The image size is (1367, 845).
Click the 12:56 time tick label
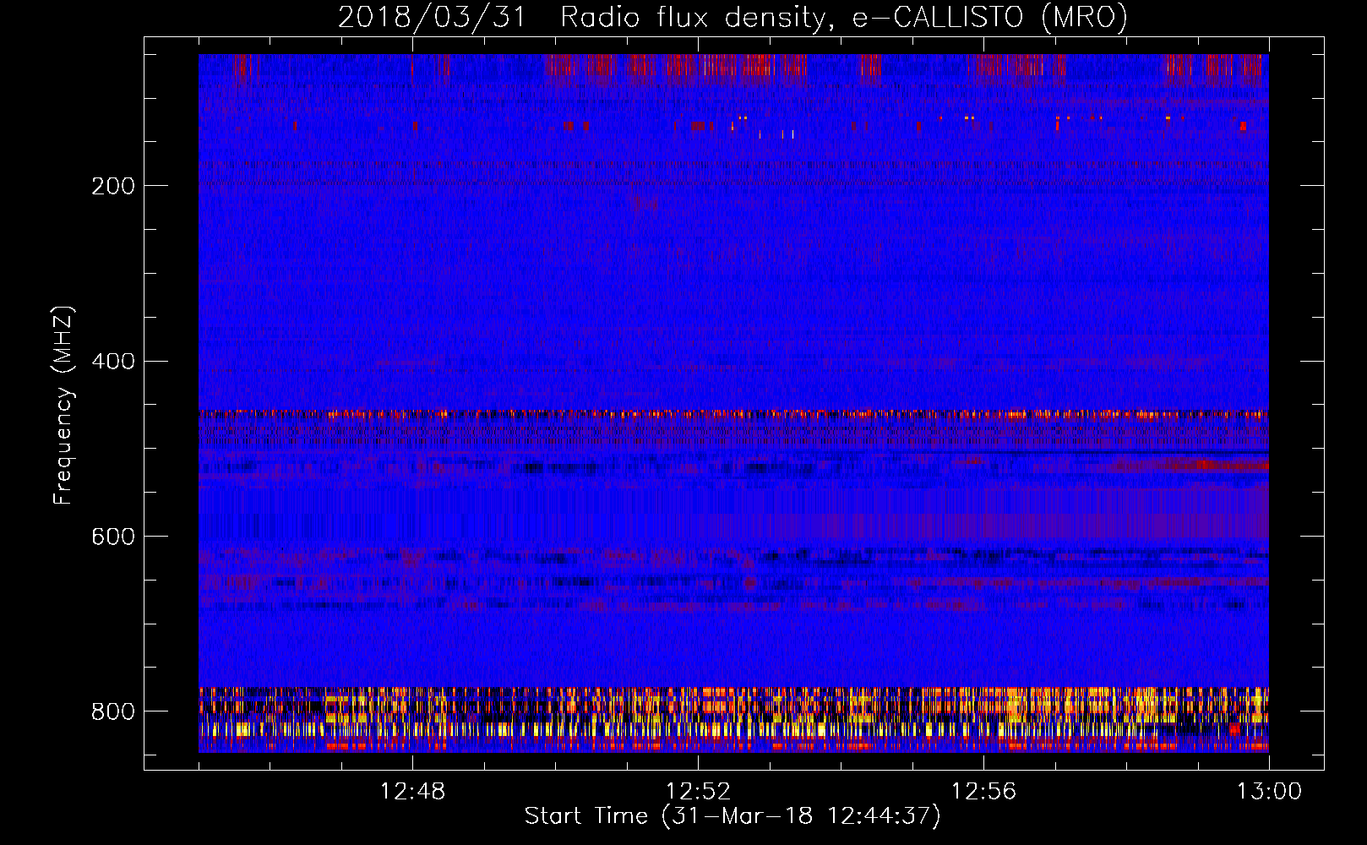[983, 792]
